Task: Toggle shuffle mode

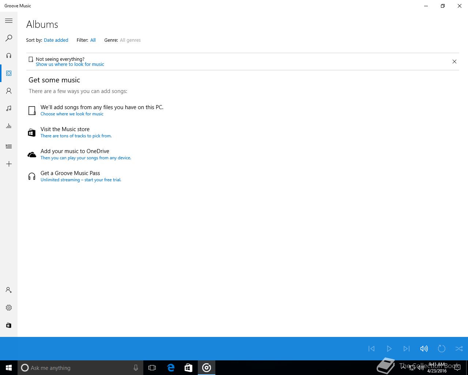Action: pyautogui.click(x=459, y=349)
